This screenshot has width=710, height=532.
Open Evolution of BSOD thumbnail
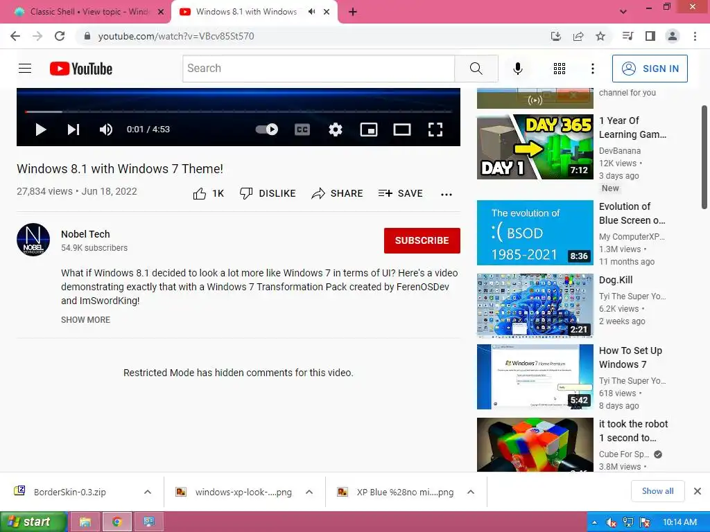tap(535, 233)
